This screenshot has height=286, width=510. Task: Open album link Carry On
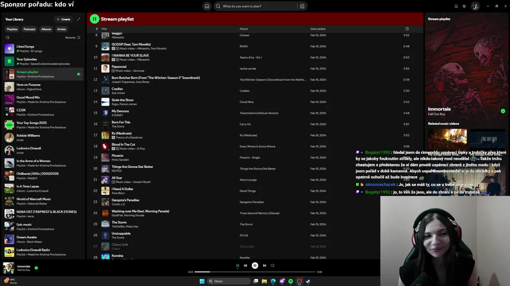coord(245,124)
